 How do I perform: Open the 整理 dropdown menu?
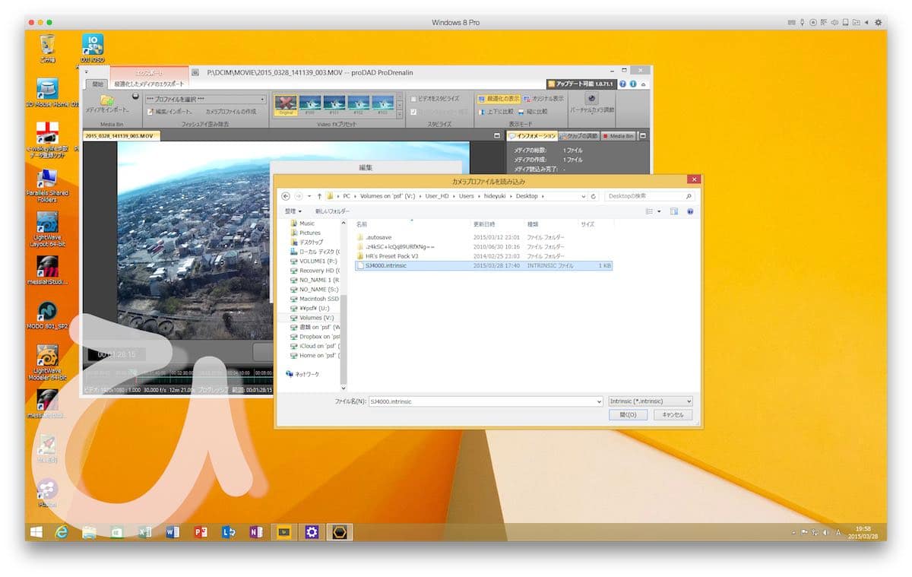pos(293,211)
